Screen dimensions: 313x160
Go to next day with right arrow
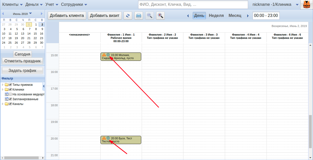tap(248, 16)
